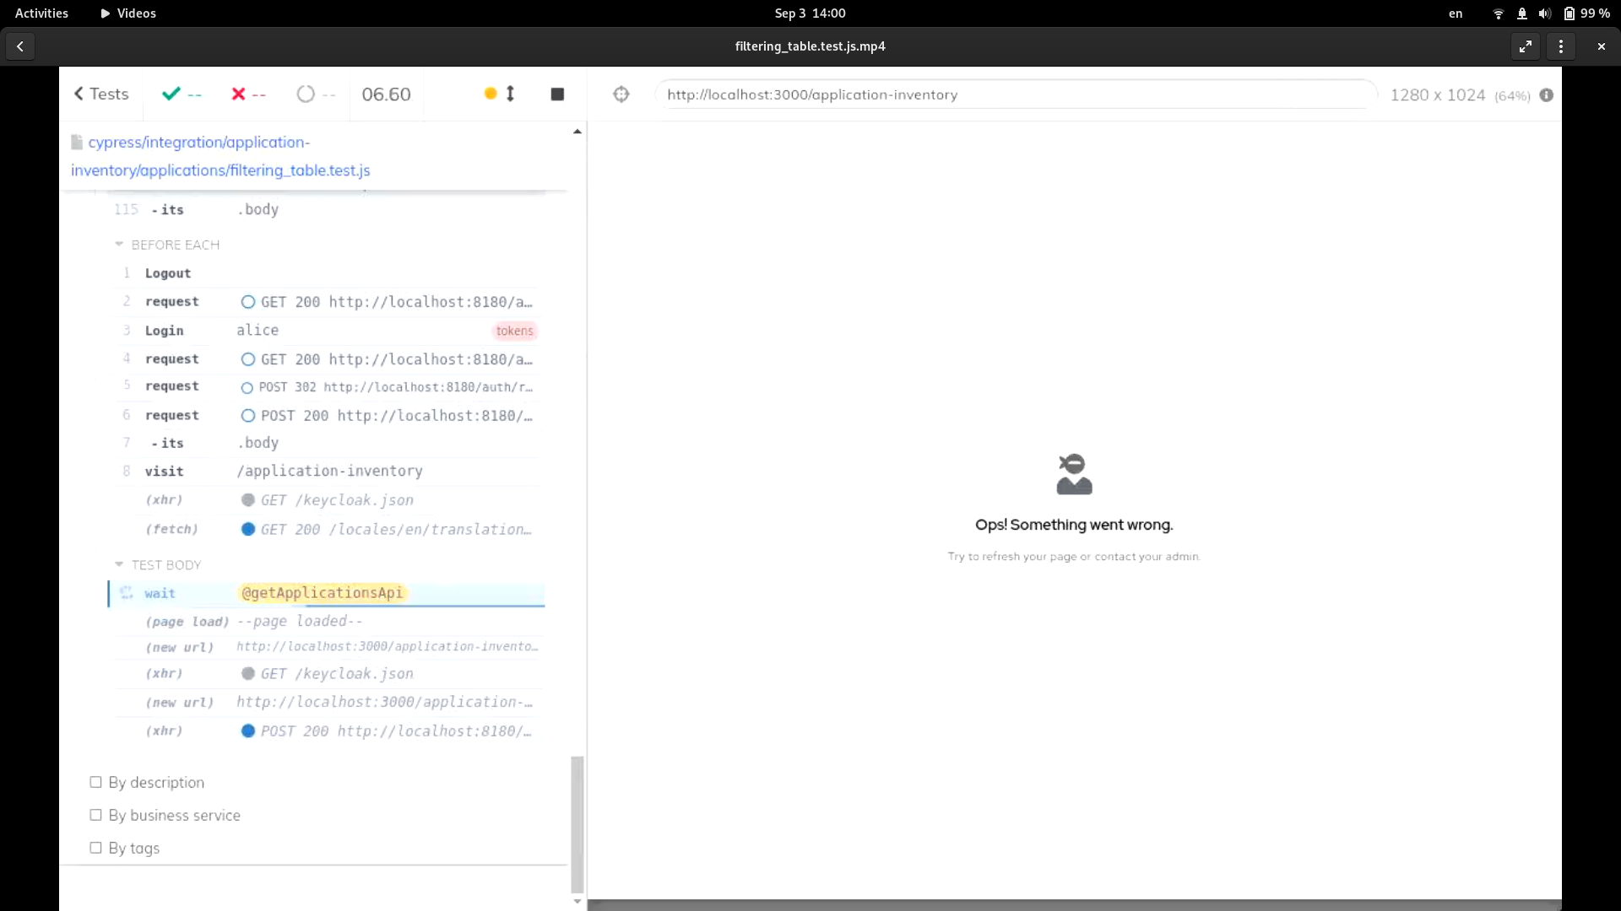Click the failed tests X icon

click(239, 94)
